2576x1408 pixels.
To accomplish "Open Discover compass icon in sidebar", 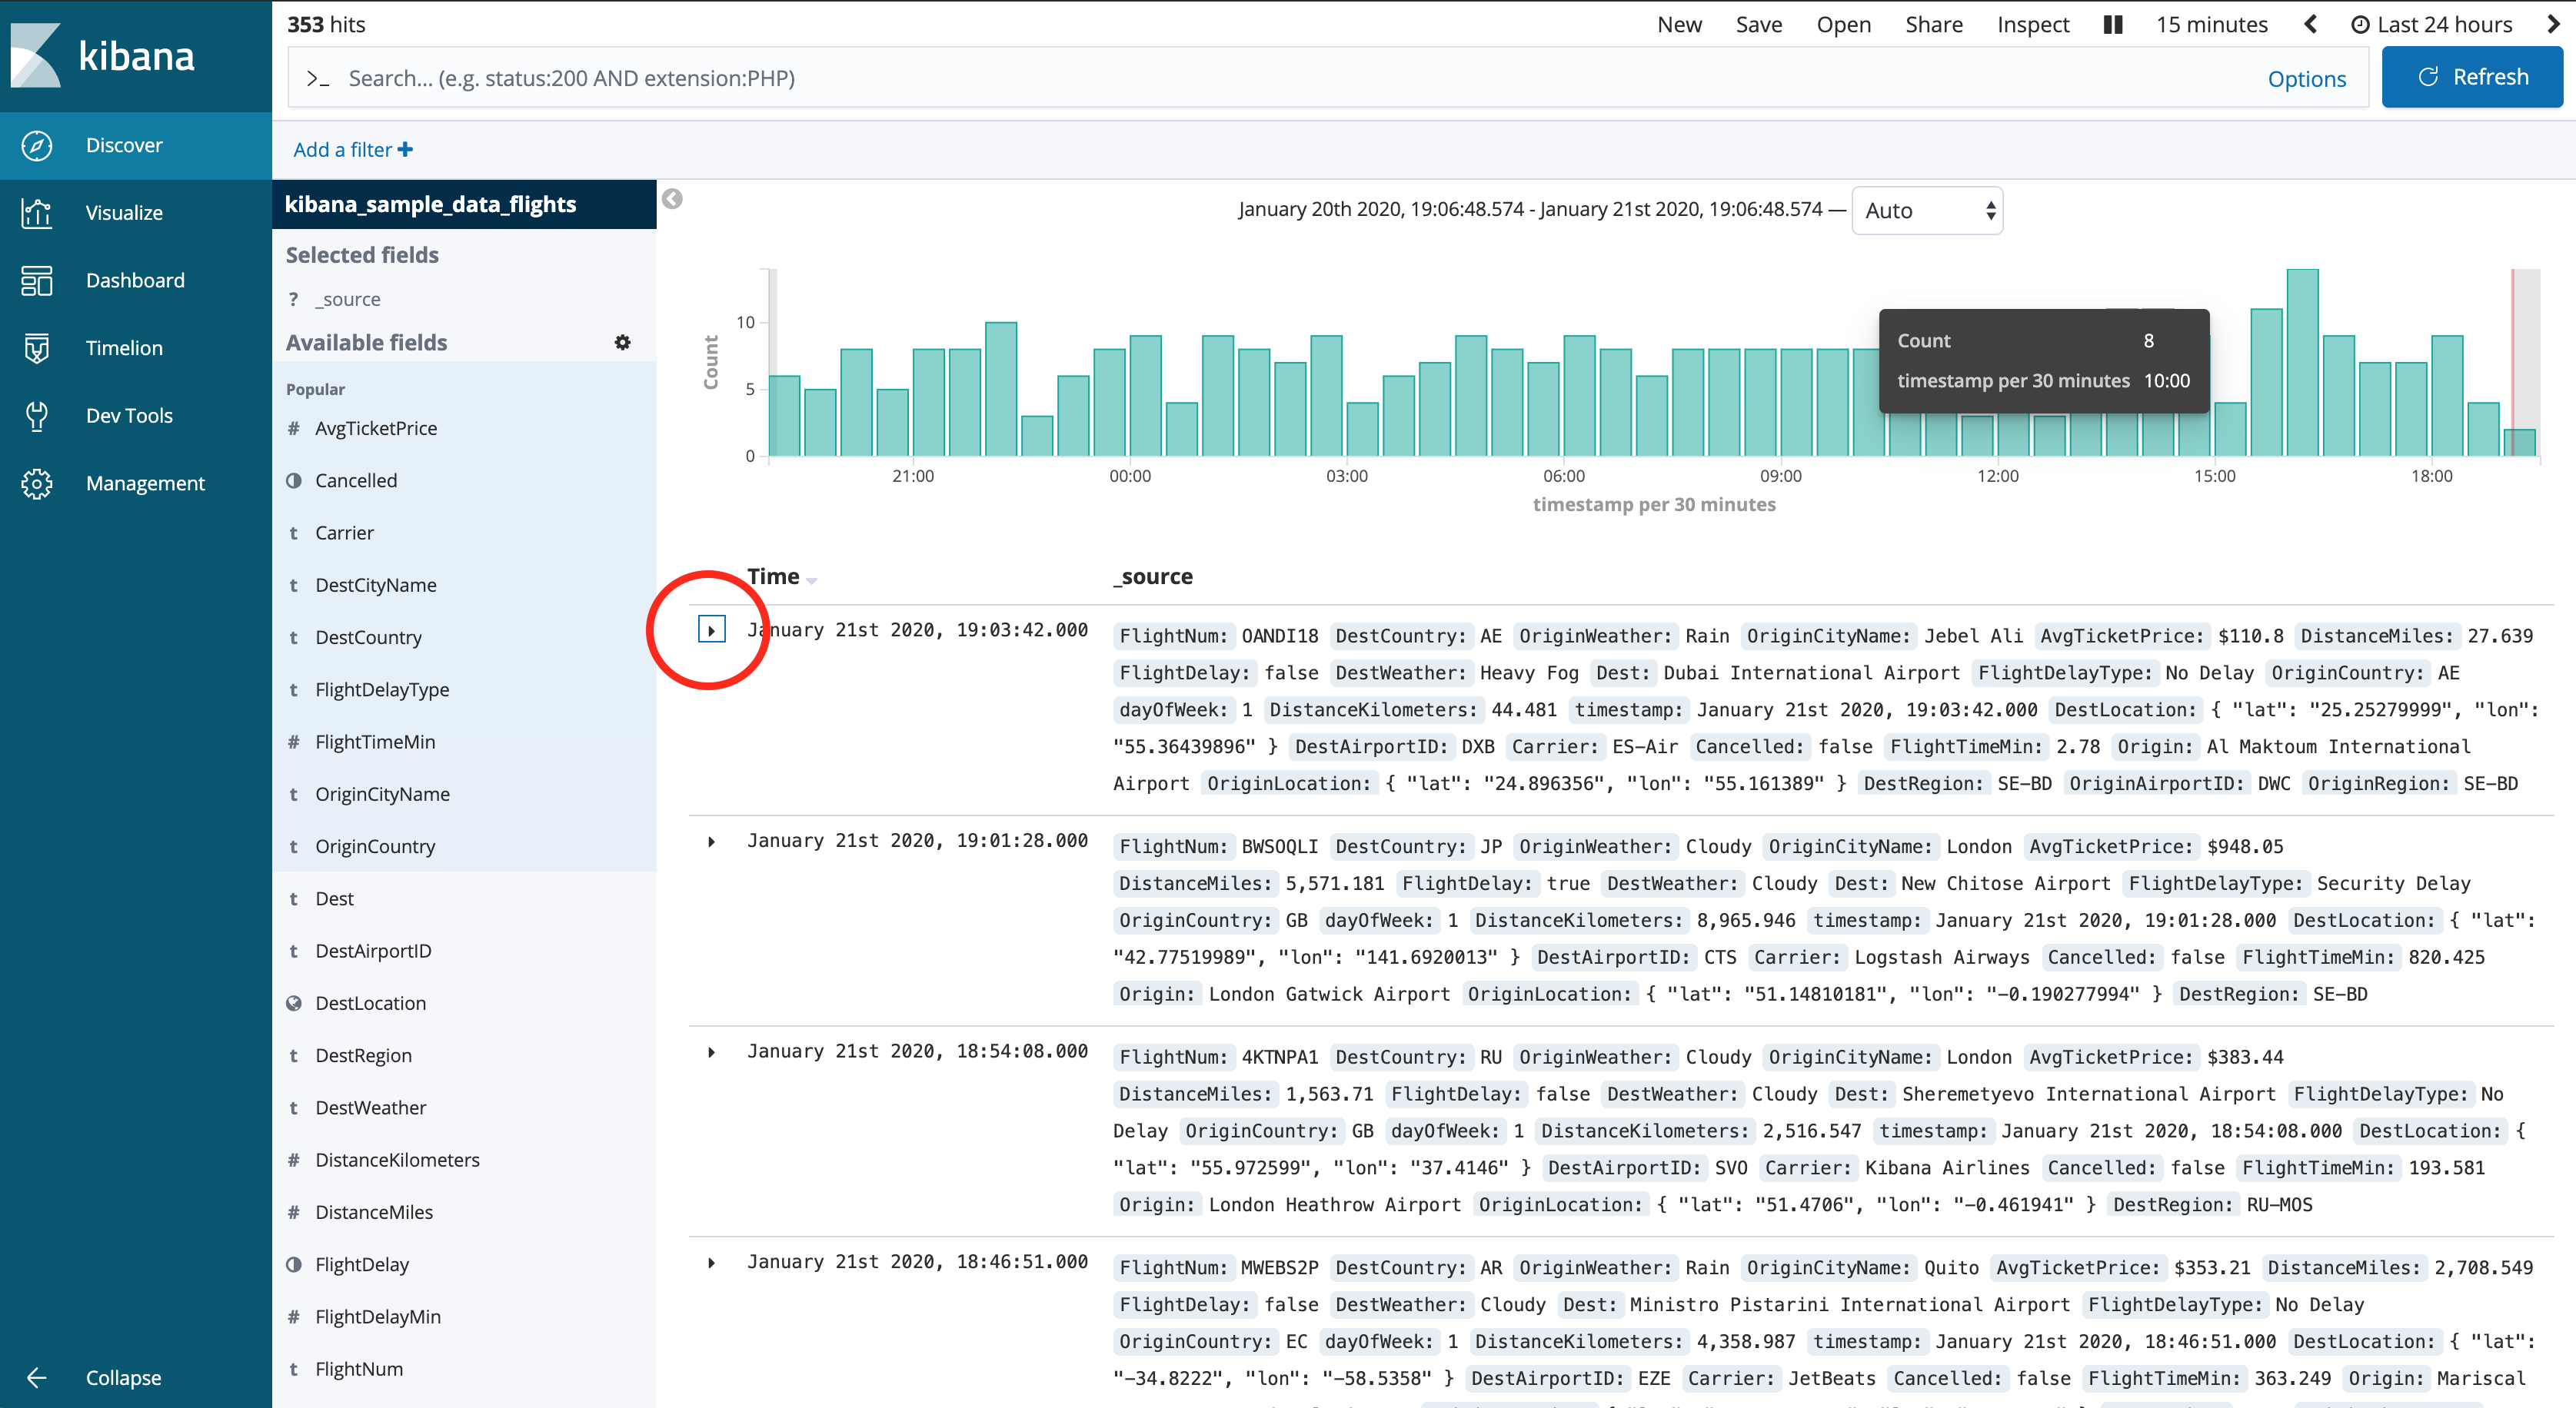I will 37,146.
